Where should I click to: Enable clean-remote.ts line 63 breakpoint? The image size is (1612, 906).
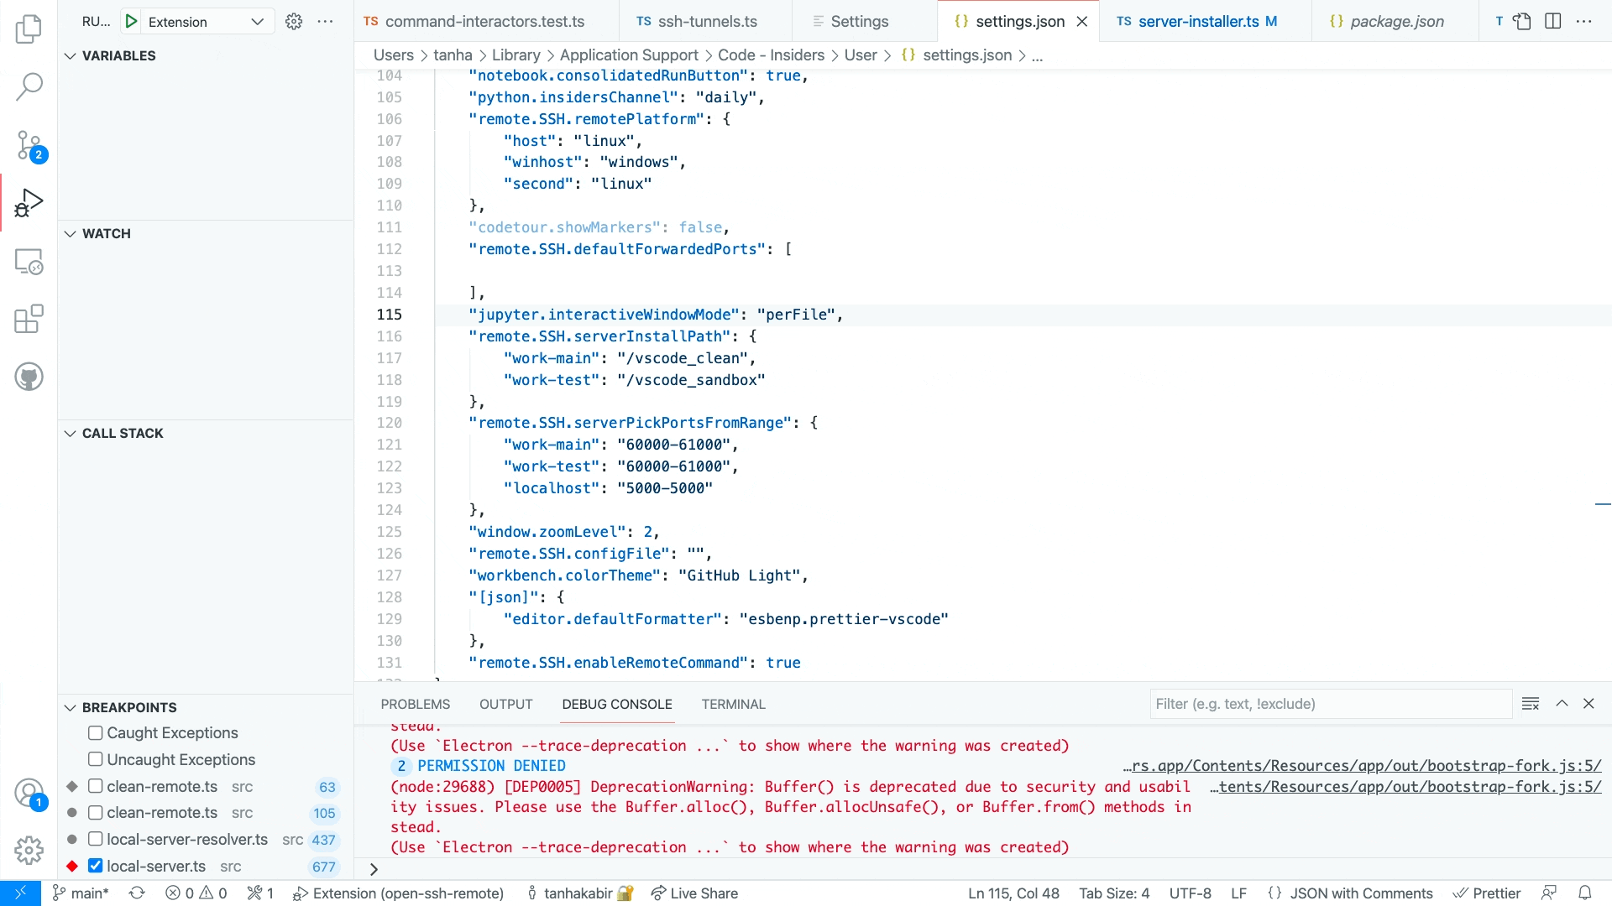coord(96,787)
